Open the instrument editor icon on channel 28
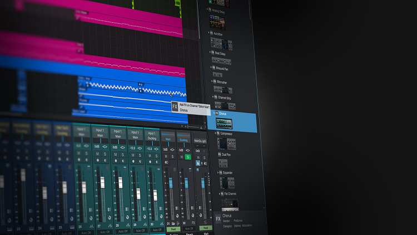417x235 pixels. [x=128, y=225]
